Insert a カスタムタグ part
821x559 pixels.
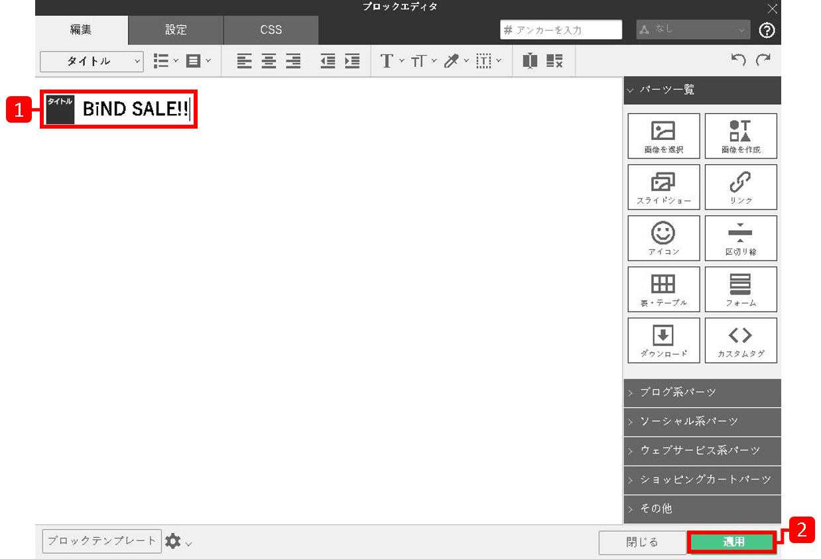741,340
